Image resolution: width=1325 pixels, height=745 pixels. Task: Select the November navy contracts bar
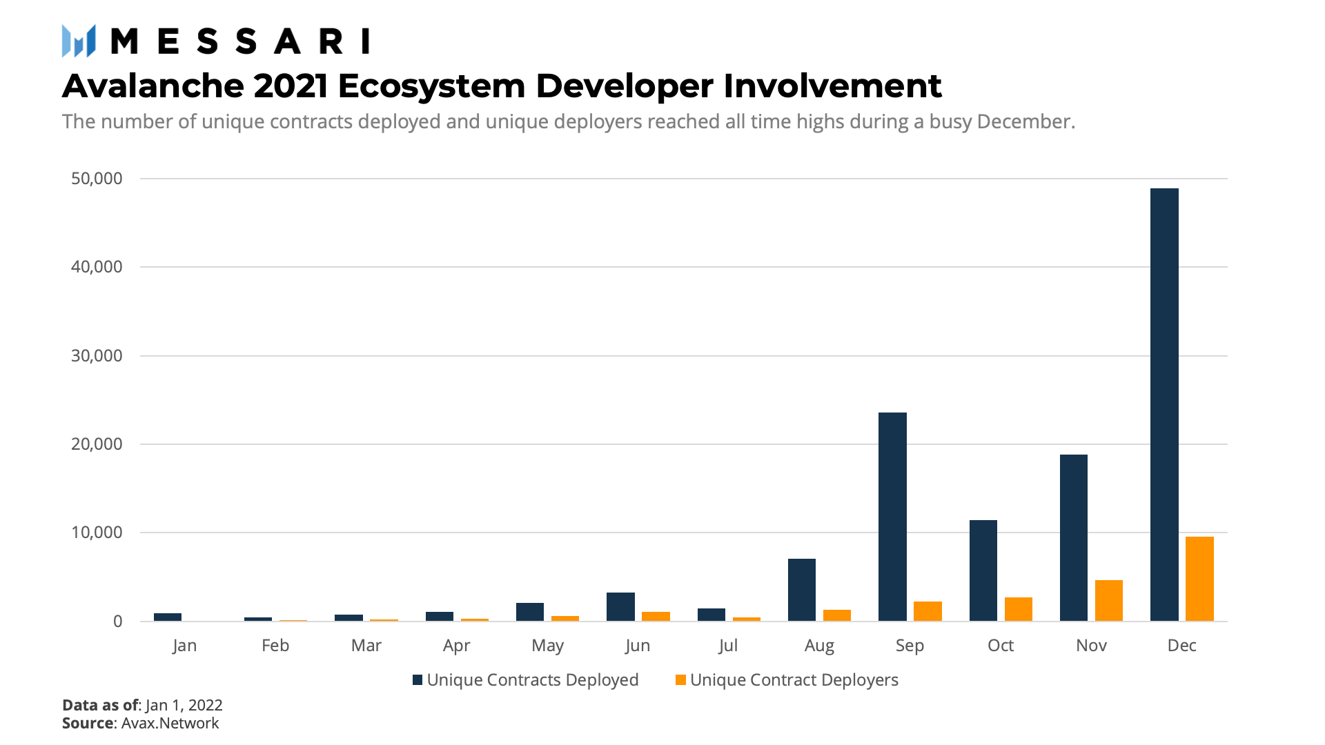[x=1074, y=538]
